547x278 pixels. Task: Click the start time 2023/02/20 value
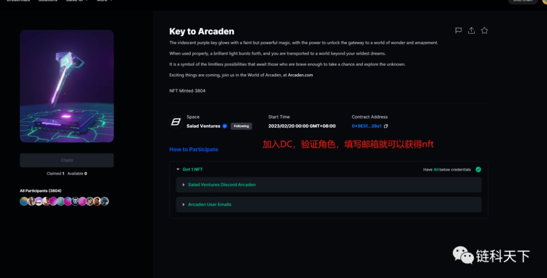pyautogui.click(x=302, y=126)
